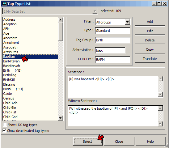169x148 pixels.
Task: Delete the selected tag type
Action: (x=150, y=40)
